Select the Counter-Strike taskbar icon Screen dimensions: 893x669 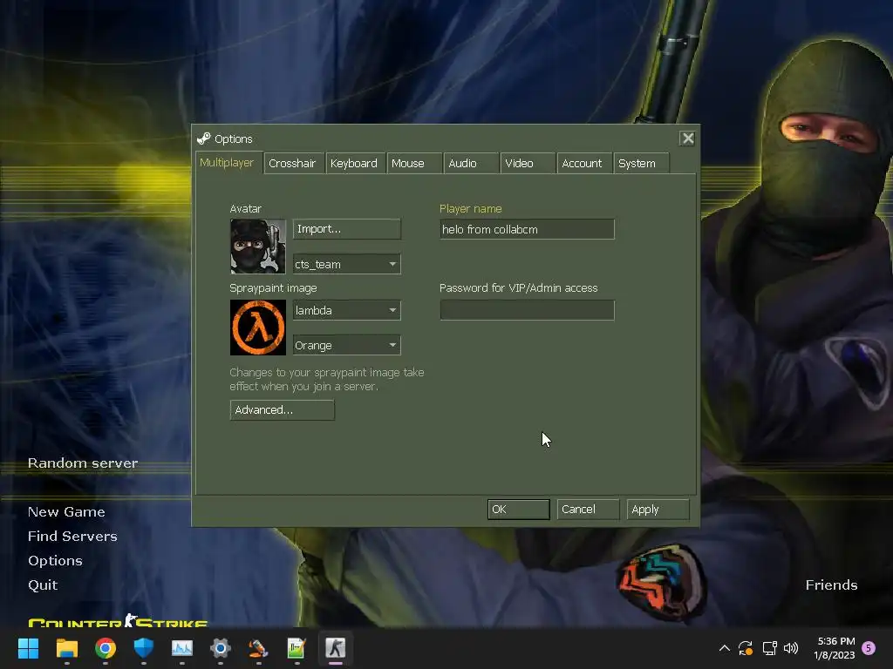(336, 648)
